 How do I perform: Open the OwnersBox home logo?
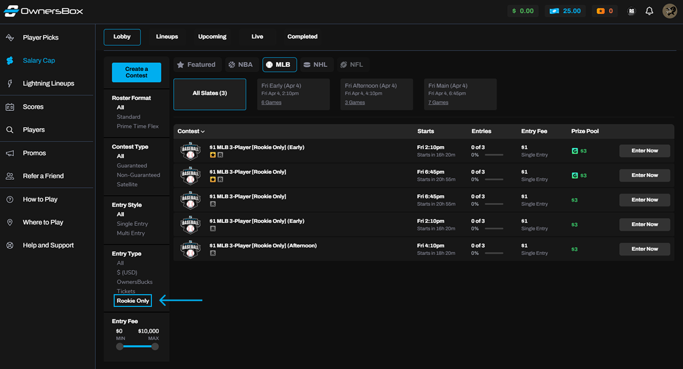point(43,11)
